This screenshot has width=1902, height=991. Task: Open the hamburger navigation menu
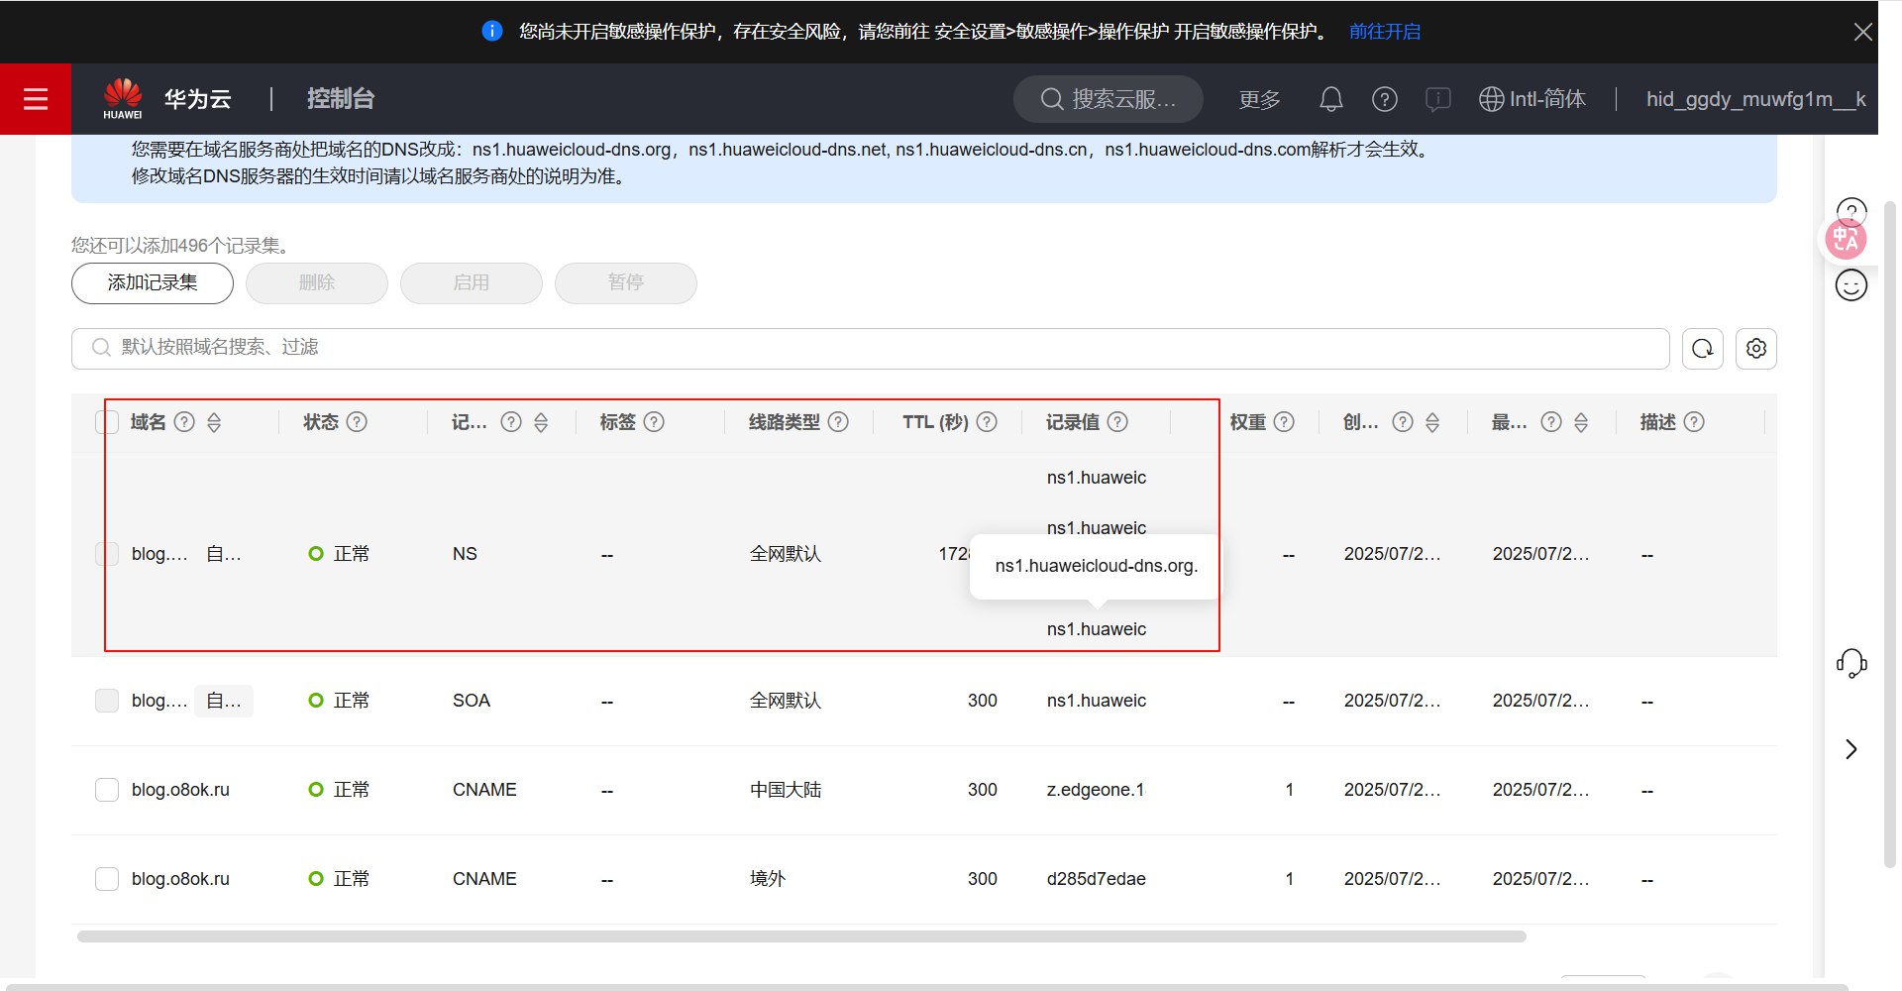click(36, 99)
